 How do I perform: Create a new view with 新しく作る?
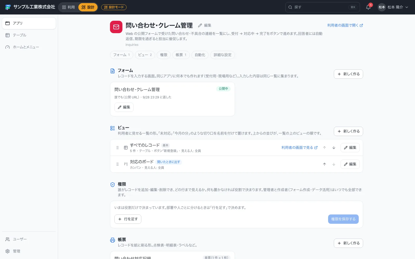tap(348, 131)
